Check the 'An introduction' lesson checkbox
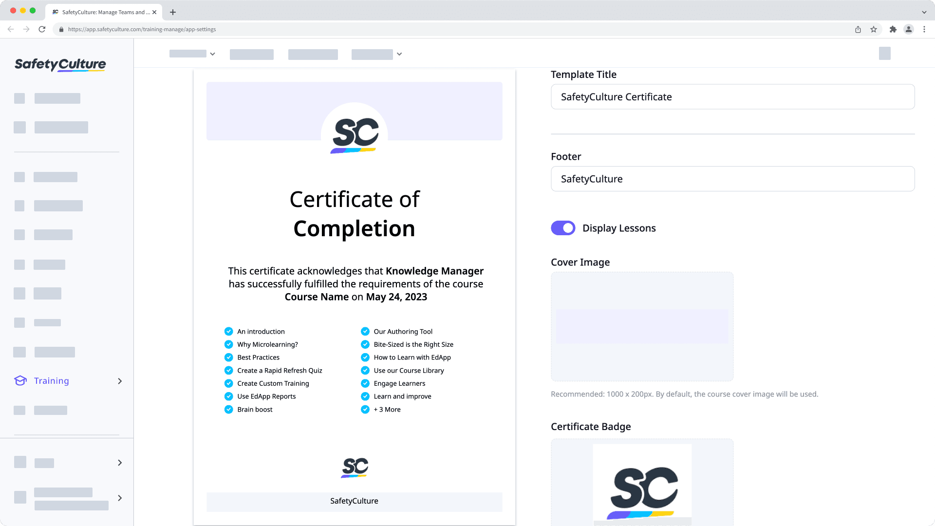The image size is (935, 526). click(x=229, y=331)
